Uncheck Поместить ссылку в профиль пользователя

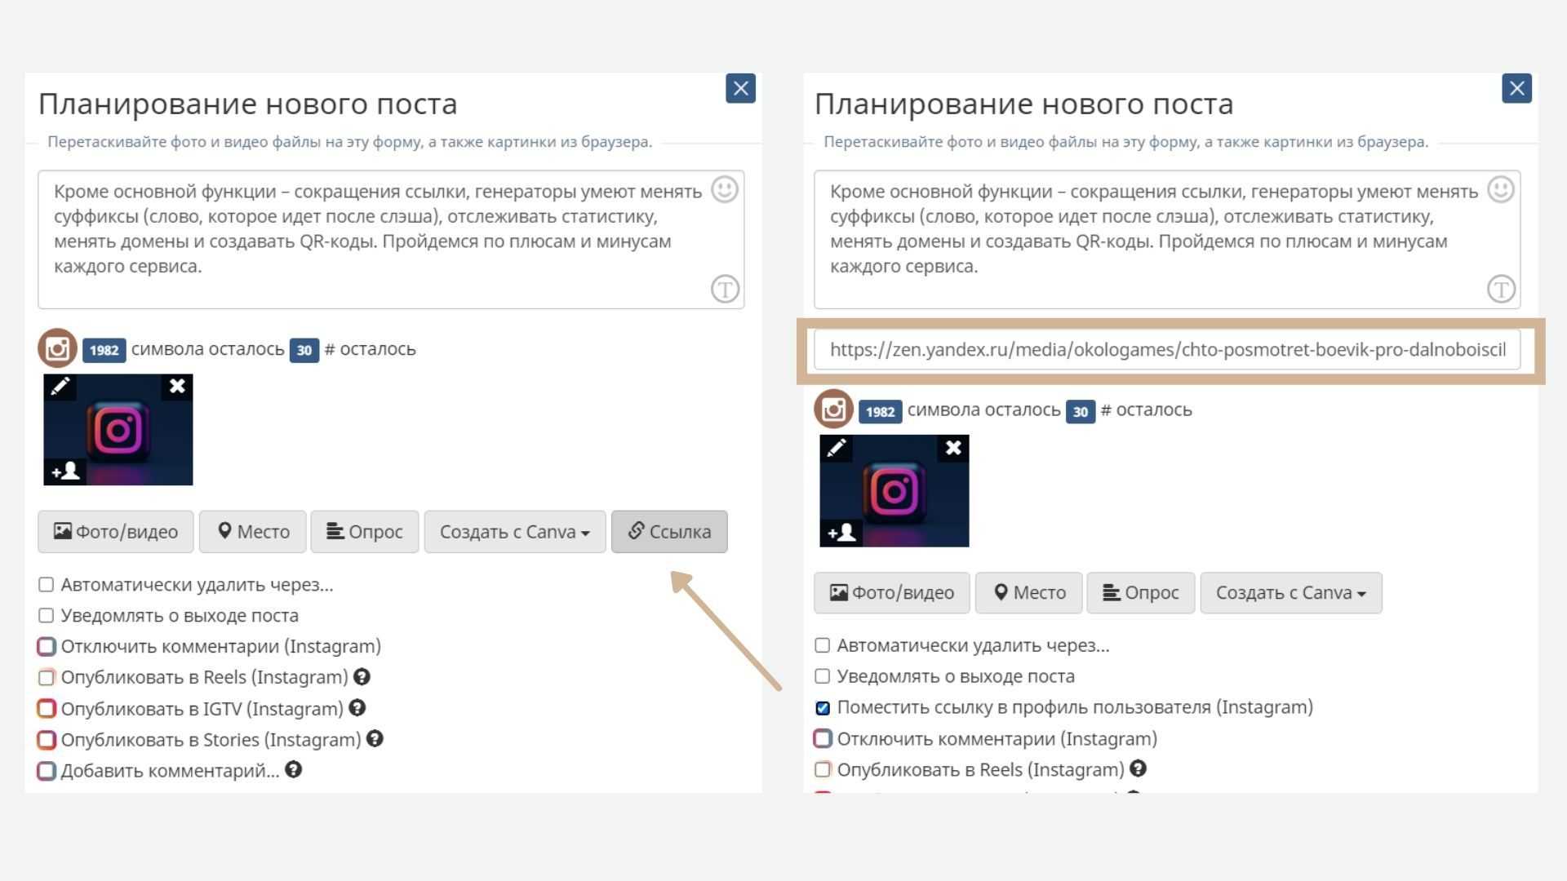pyautogui.click(x=823, y=708)
